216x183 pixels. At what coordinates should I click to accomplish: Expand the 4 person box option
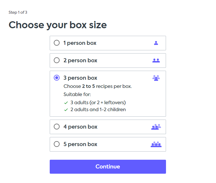108,127
